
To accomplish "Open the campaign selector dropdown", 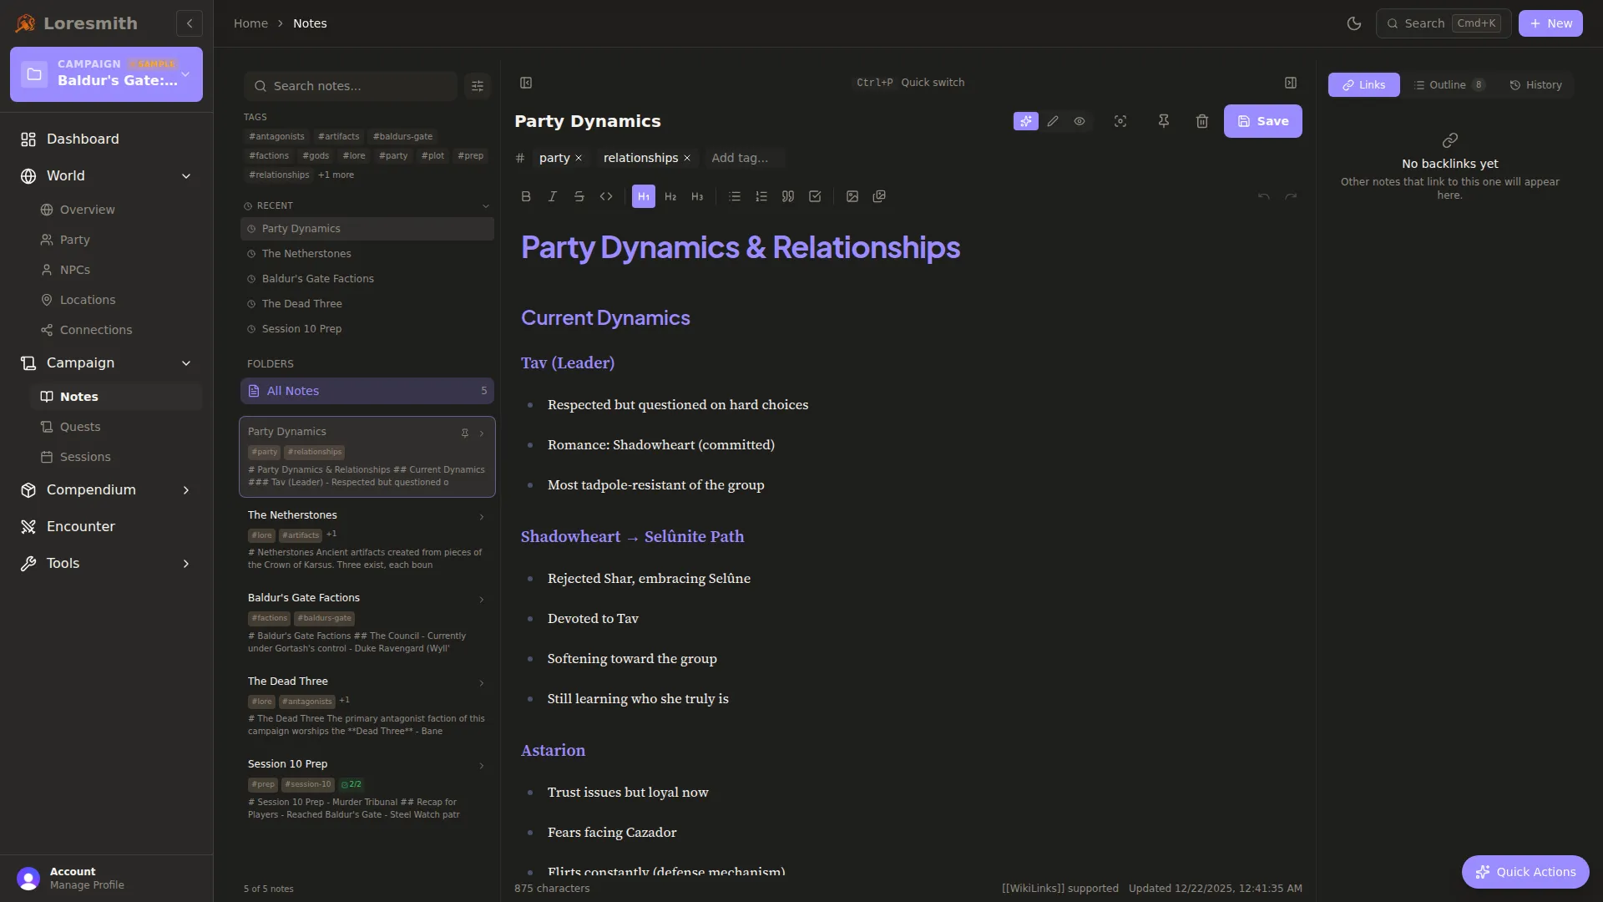I will pos(185,74).
